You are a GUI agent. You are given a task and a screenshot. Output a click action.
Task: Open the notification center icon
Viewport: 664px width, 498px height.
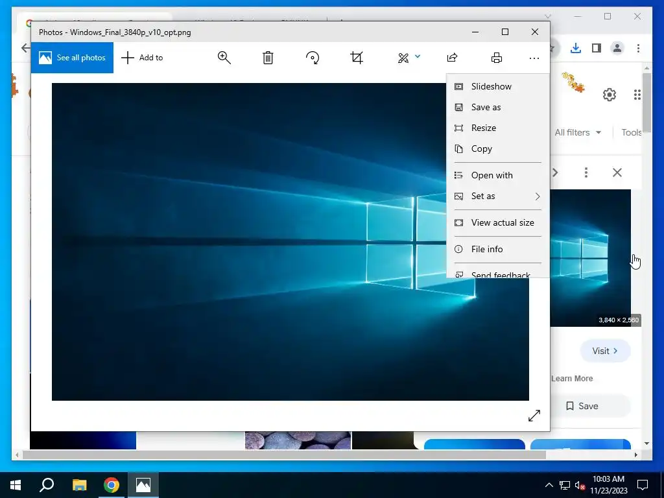coord(643,485)
